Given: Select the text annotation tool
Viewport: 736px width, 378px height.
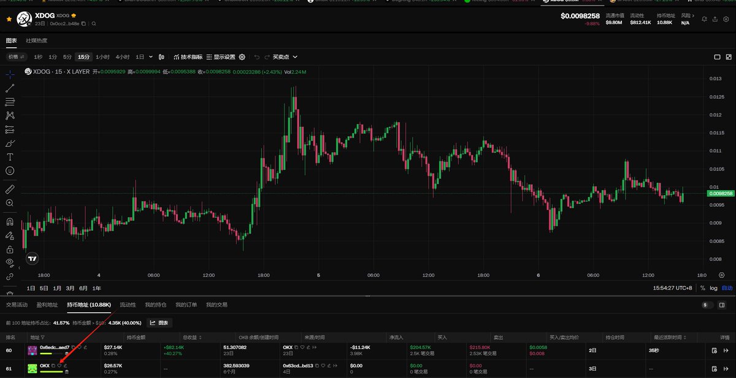Looking at the screenshot, I should tap(10, 157).
